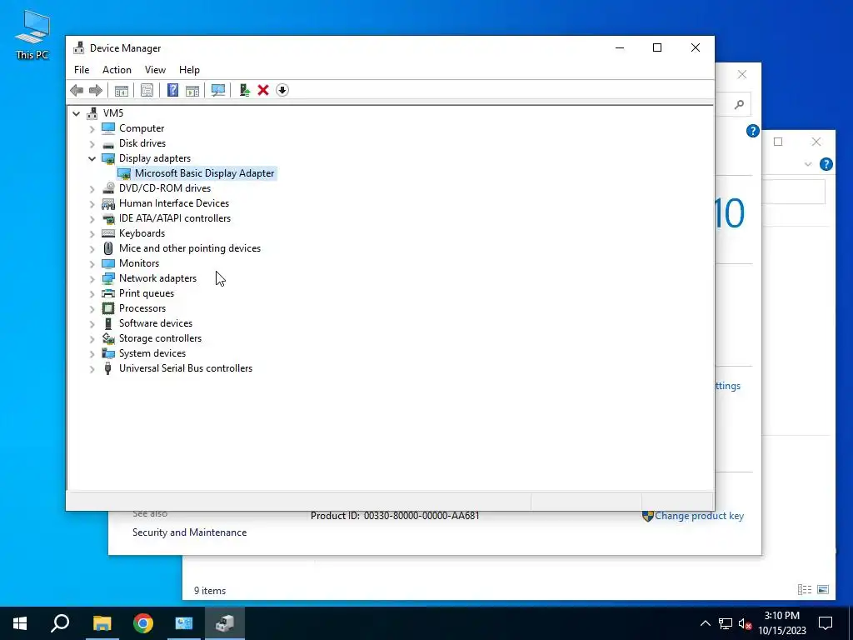Switch to details view in Explorer window
Image resolution: width=853 pixels, height=640 pixels.
coord(805,589)
